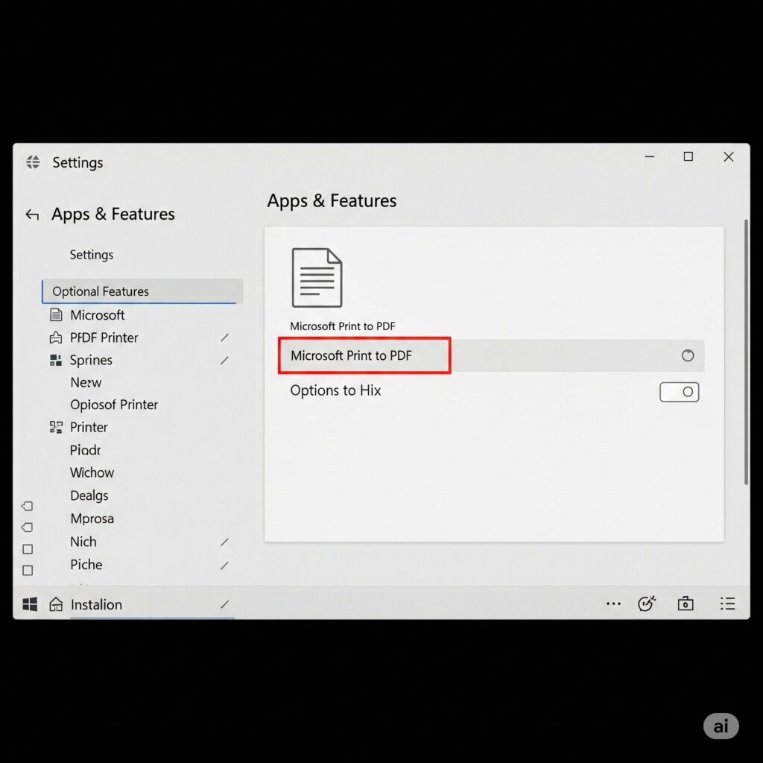
Task: Expand the Nich entry arrow
Action: 224,542
